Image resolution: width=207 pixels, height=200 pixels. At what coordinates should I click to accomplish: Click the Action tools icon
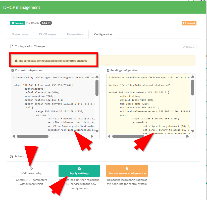tap(12, 156)
